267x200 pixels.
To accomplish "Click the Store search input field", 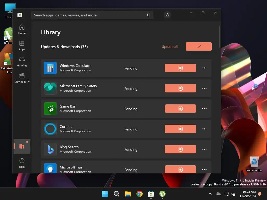I will (92, 15).
